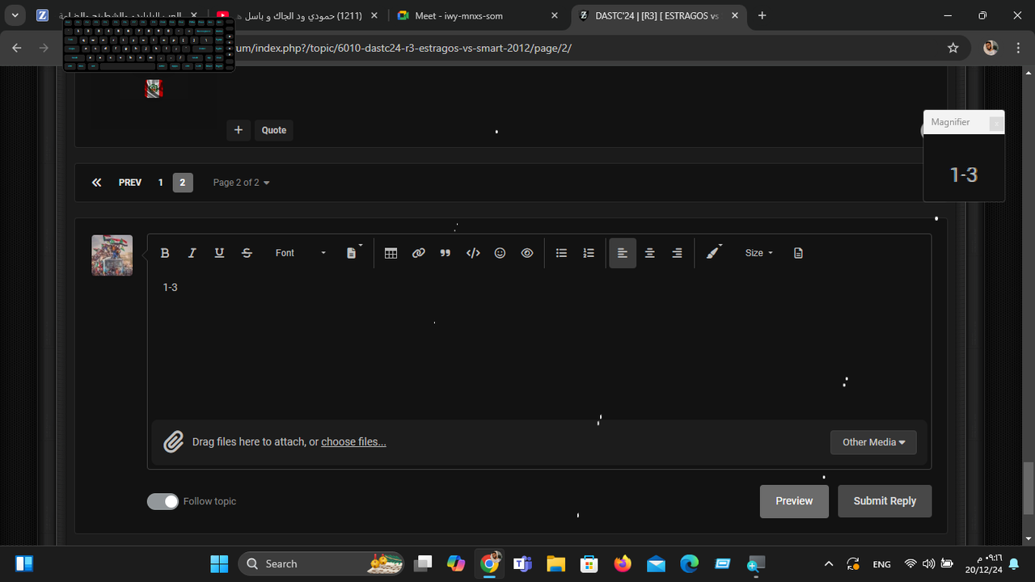This screenshot has height=582, width=1035.
Task: Open Firefox from the taskbar
Action: point(622,563)
